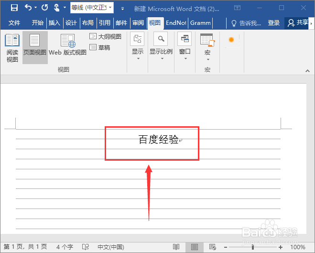The height and width of the screenshot is (253, 315).
Task: Switch to the 邮件 tab
Action: pos(121,22)
